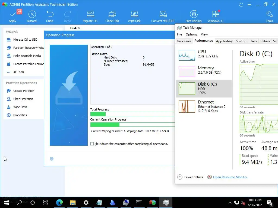Switch to Details tab
This screenshot has height=208, width=278.
point(265,41)
